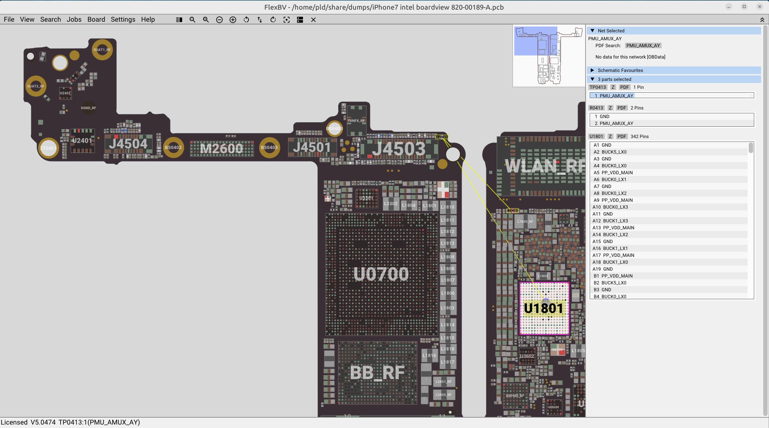
Task: Select R0413 pin 1 GND row
Action: [672, 116]
